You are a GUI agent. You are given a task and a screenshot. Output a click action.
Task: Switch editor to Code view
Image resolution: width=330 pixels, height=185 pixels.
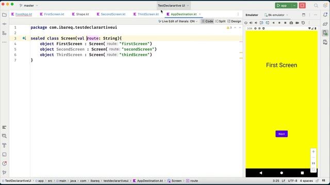(207, 21)
